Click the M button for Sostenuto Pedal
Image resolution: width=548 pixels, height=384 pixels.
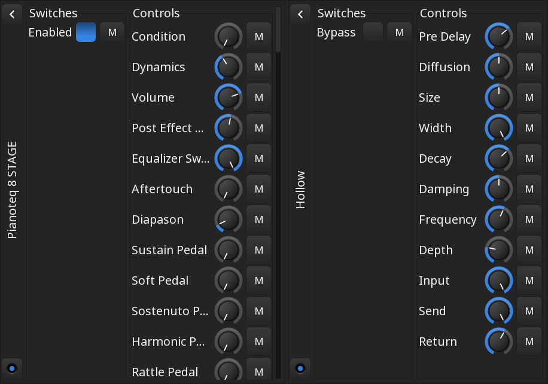[x=259, y=311]
